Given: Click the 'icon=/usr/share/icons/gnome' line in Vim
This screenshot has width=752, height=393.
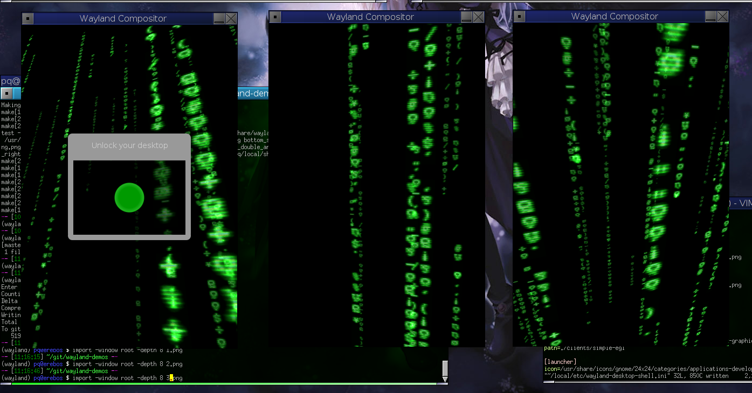Looking at the screenshot, I should [648, 369].
